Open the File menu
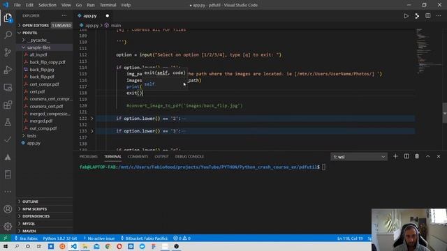 point(17,5)
